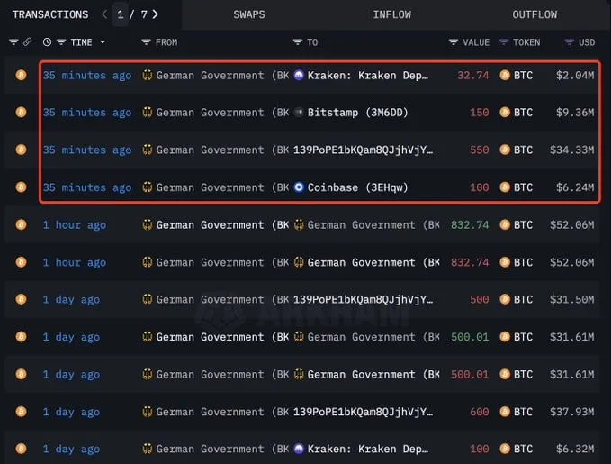Click the red 832.74 value
The height and width of the screenshot is (464, 611).
pos(470,263)
